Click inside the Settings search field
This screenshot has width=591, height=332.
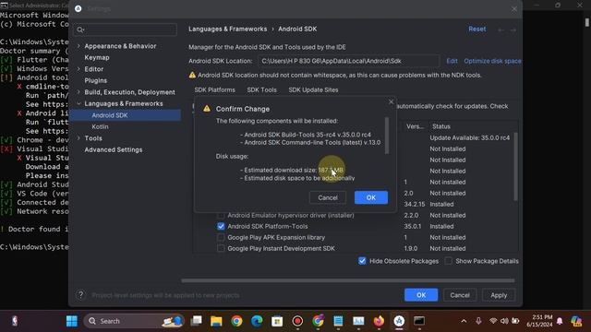click(126, 30)
